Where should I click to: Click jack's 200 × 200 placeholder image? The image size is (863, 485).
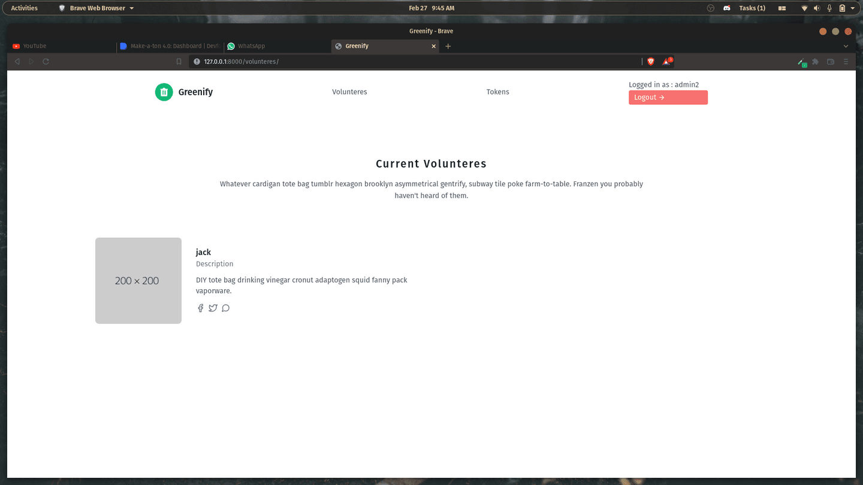(x=138, y=281)
